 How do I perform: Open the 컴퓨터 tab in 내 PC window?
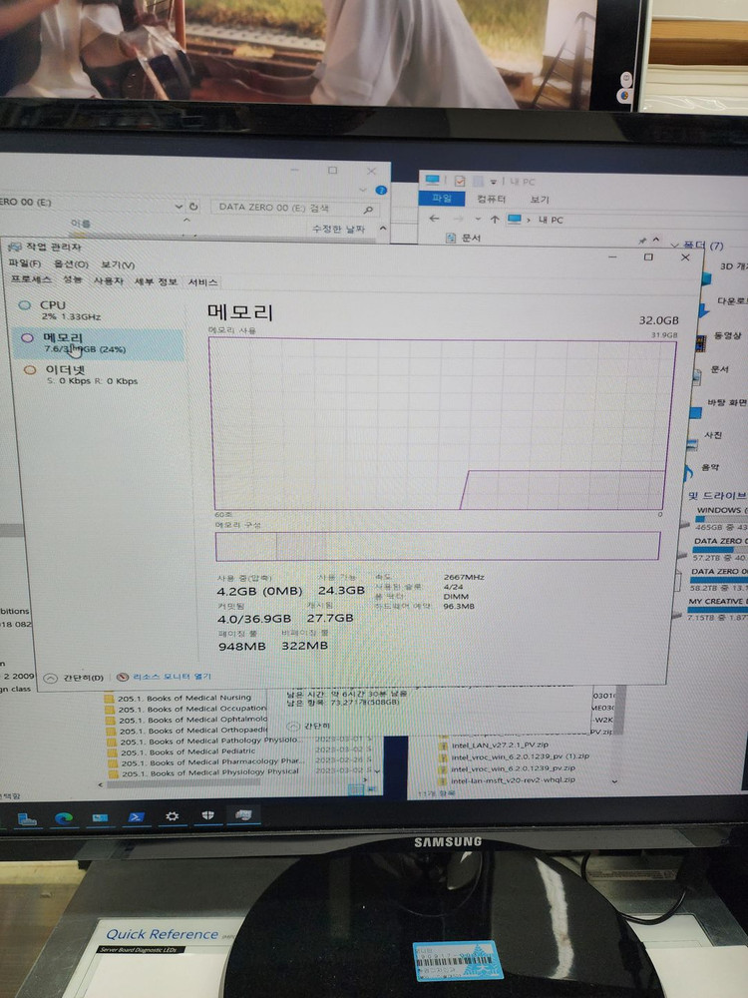click(491, 200)
